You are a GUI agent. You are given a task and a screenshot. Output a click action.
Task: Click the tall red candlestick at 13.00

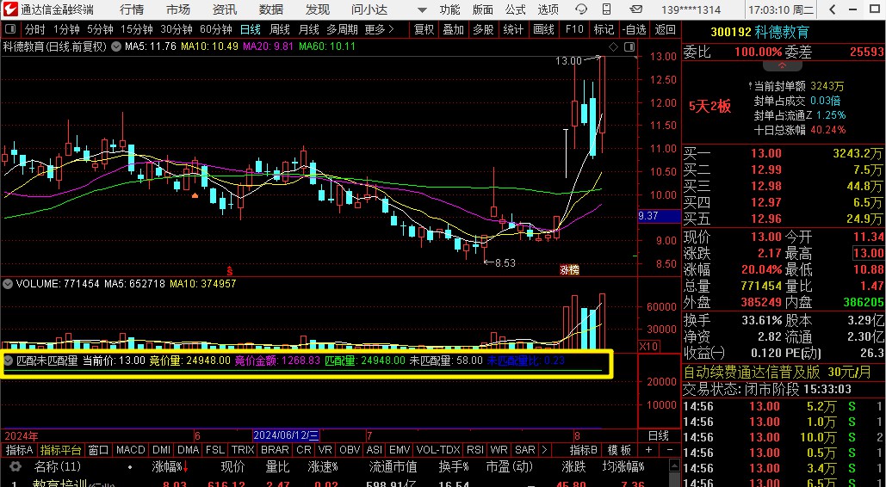pos(602,95)
